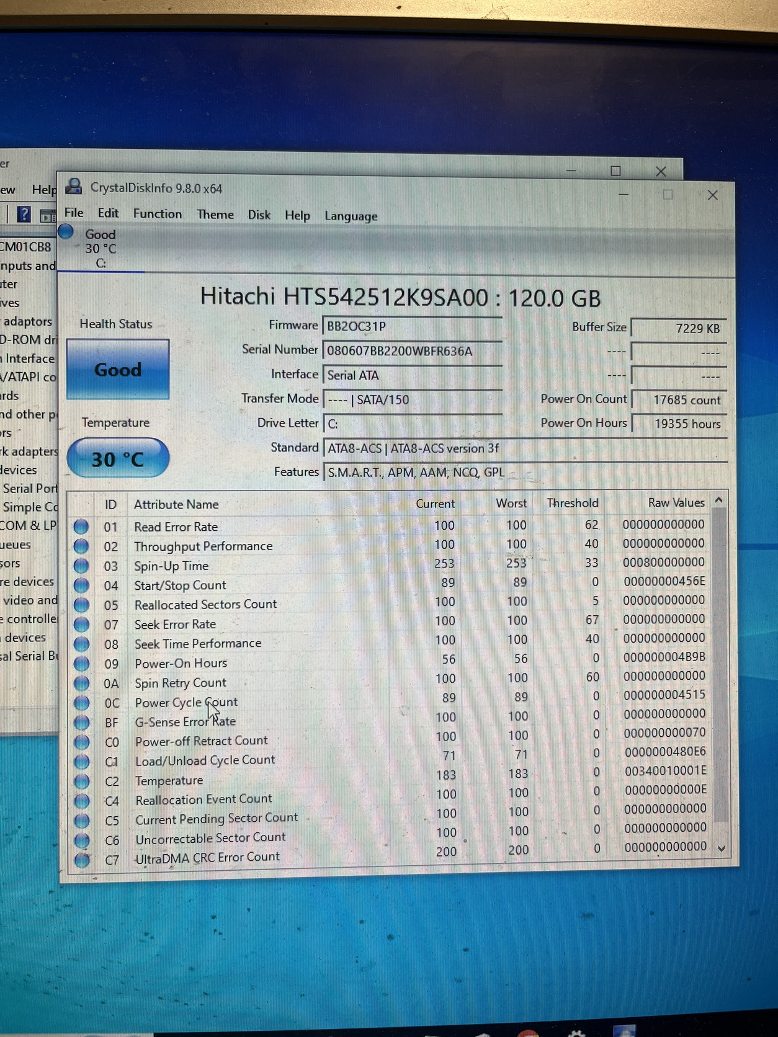Open the Function menu
The image size is (778, 1037).
click(158, 214)
